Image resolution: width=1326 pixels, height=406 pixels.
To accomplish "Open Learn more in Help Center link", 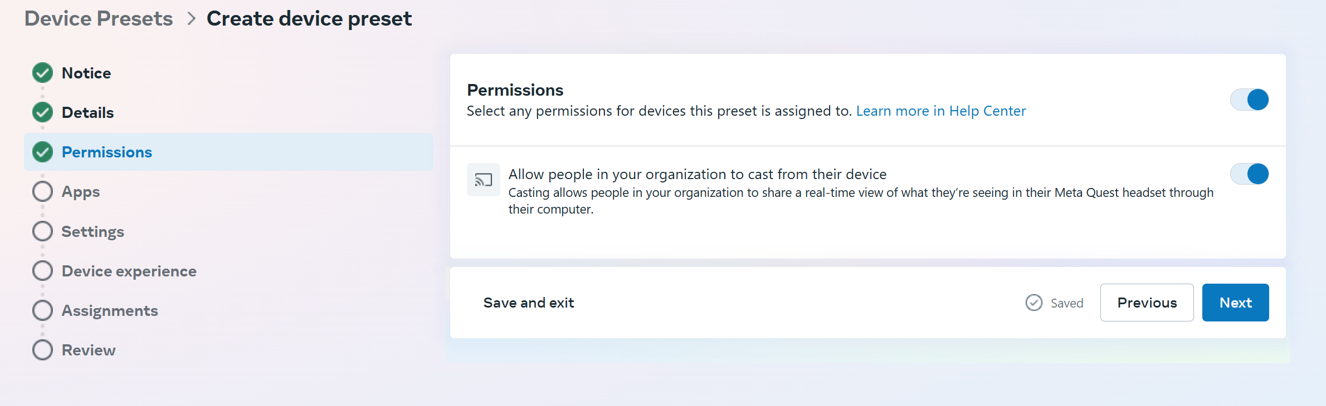I will coord(940,111).
